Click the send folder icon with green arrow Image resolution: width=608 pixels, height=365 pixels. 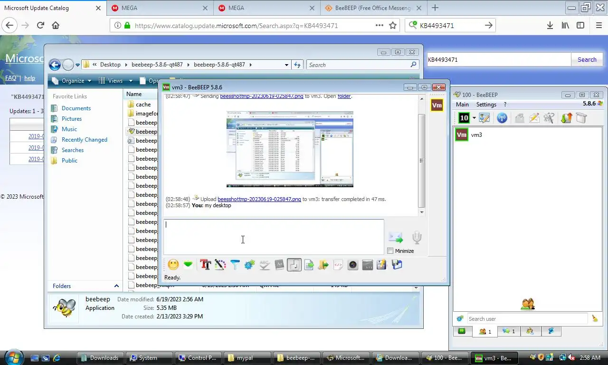(323, 265)
